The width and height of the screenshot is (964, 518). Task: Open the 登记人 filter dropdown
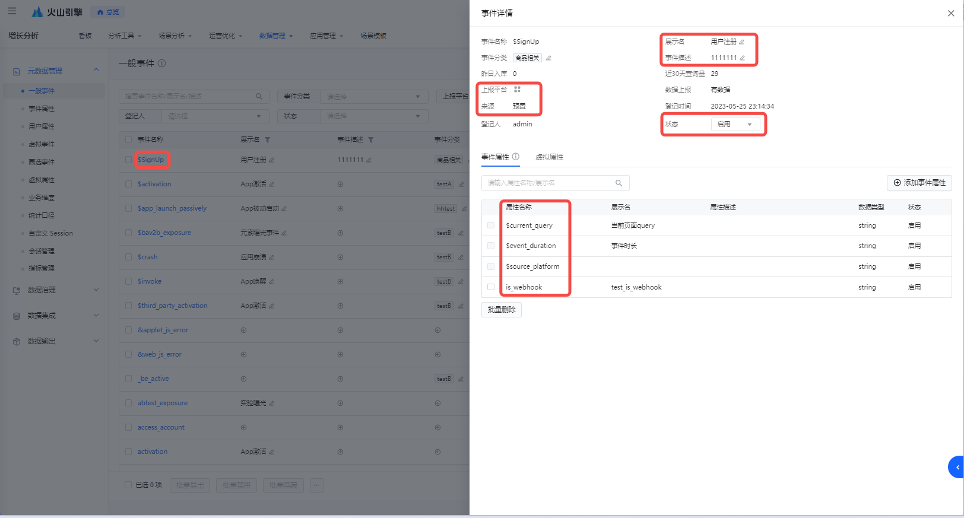215,116
